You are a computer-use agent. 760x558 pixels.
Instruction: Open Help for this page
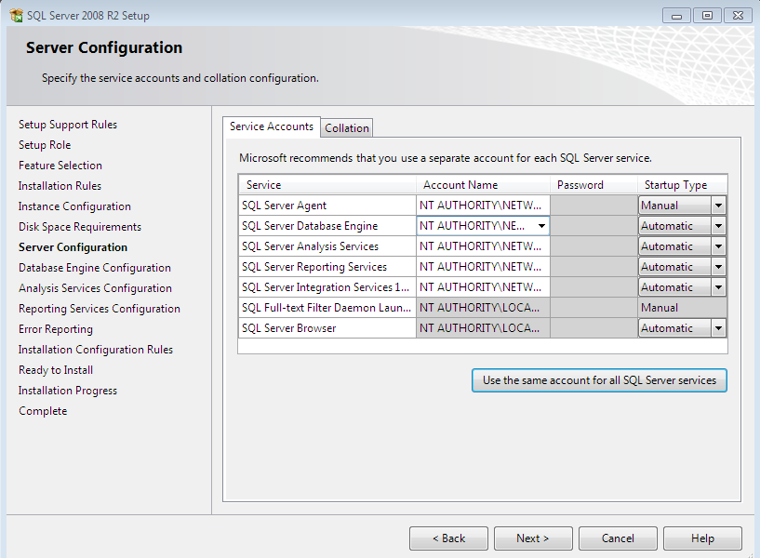pos(702,538)
